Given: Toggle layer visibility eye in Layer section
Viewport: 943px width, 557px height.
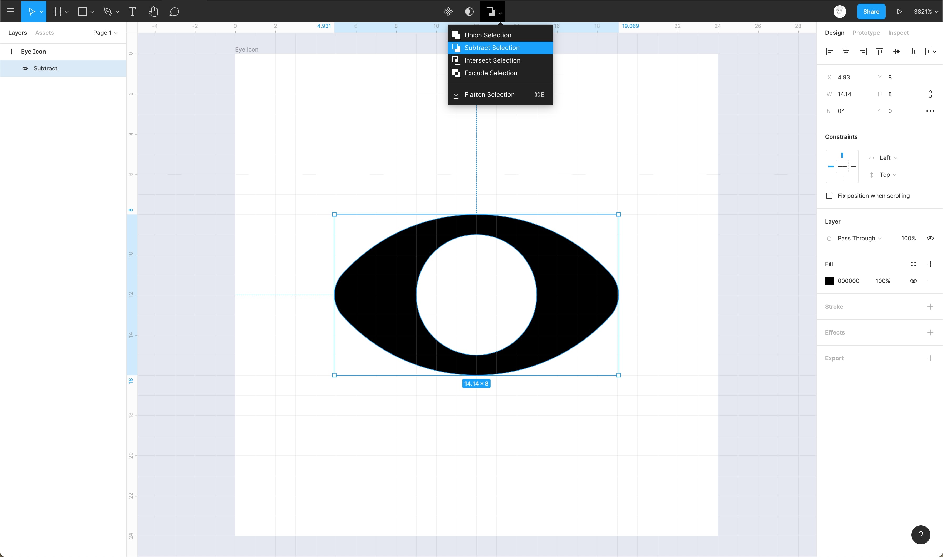Looking at the screenshot, I should tap(930, 238).
